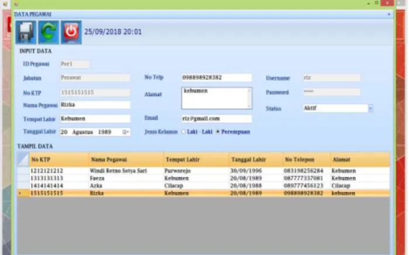
Task: Sort by Nama Pegawai column header
Action: pyautogui.click(x=126, y=159)
